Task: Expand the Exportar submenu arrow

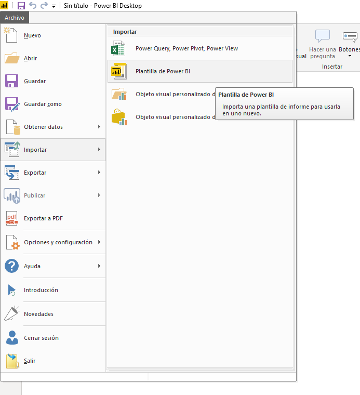Action: pos(99,173)
